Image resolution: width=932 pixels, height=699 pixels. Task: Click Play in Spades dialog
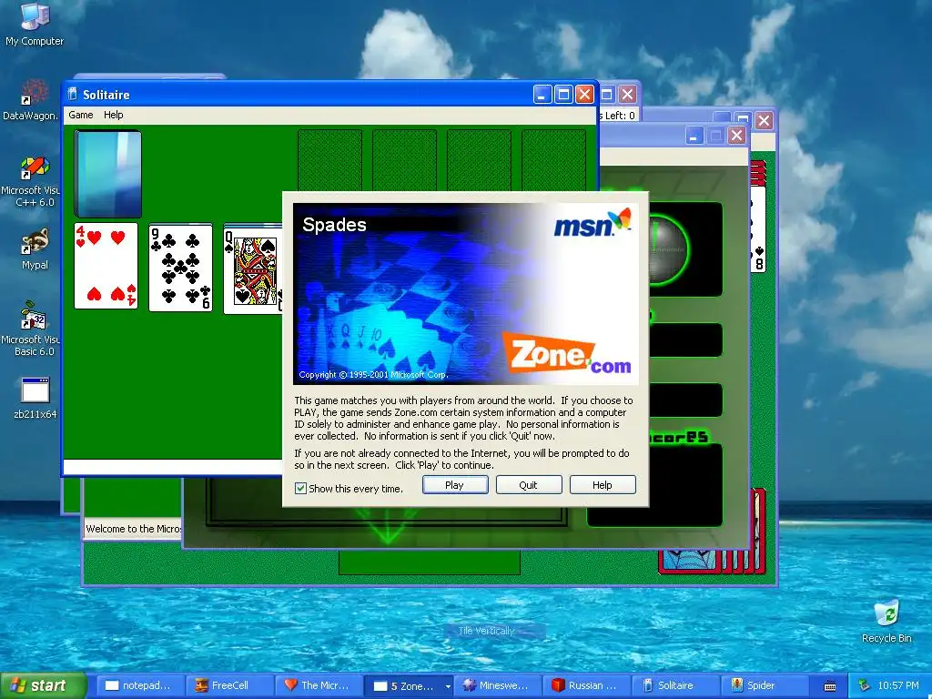tap(455, 485)
